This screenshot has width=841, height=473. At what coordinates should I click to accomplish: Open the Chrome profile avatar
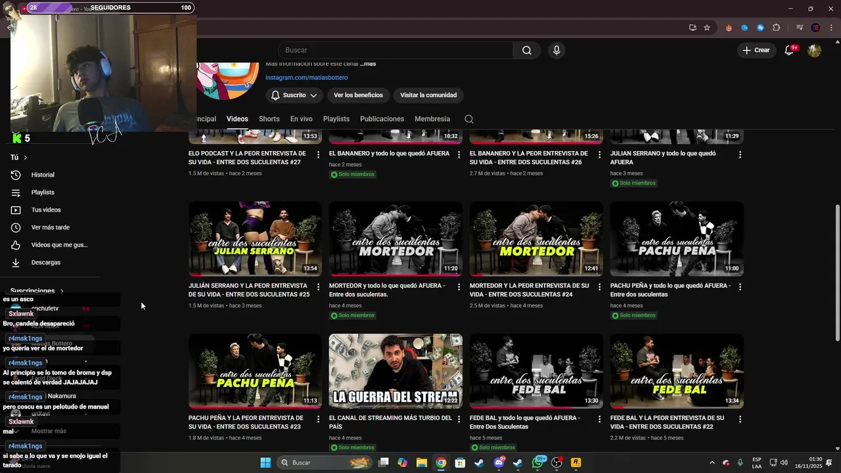815,28
